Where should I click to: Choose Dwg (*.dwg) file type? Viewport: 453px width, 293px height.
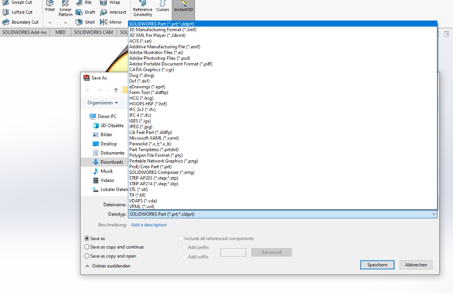pyautogui.click(x=283, y=75)
